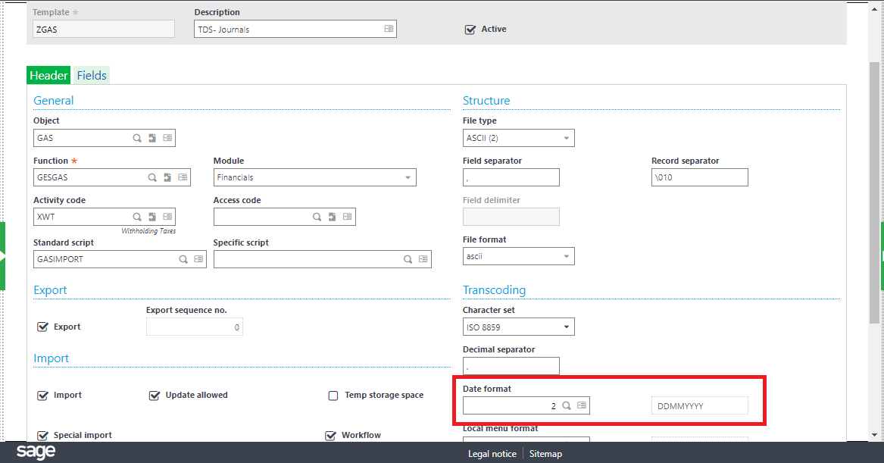
Task: Toggle the Update allowed checkbox
Action: 155,396
